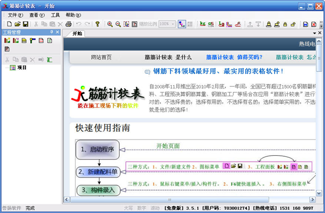The width and height of the screenshot is (325, 213).
Task: Click the 免费版 3.5.1 status text
Action: coord(181,208)
